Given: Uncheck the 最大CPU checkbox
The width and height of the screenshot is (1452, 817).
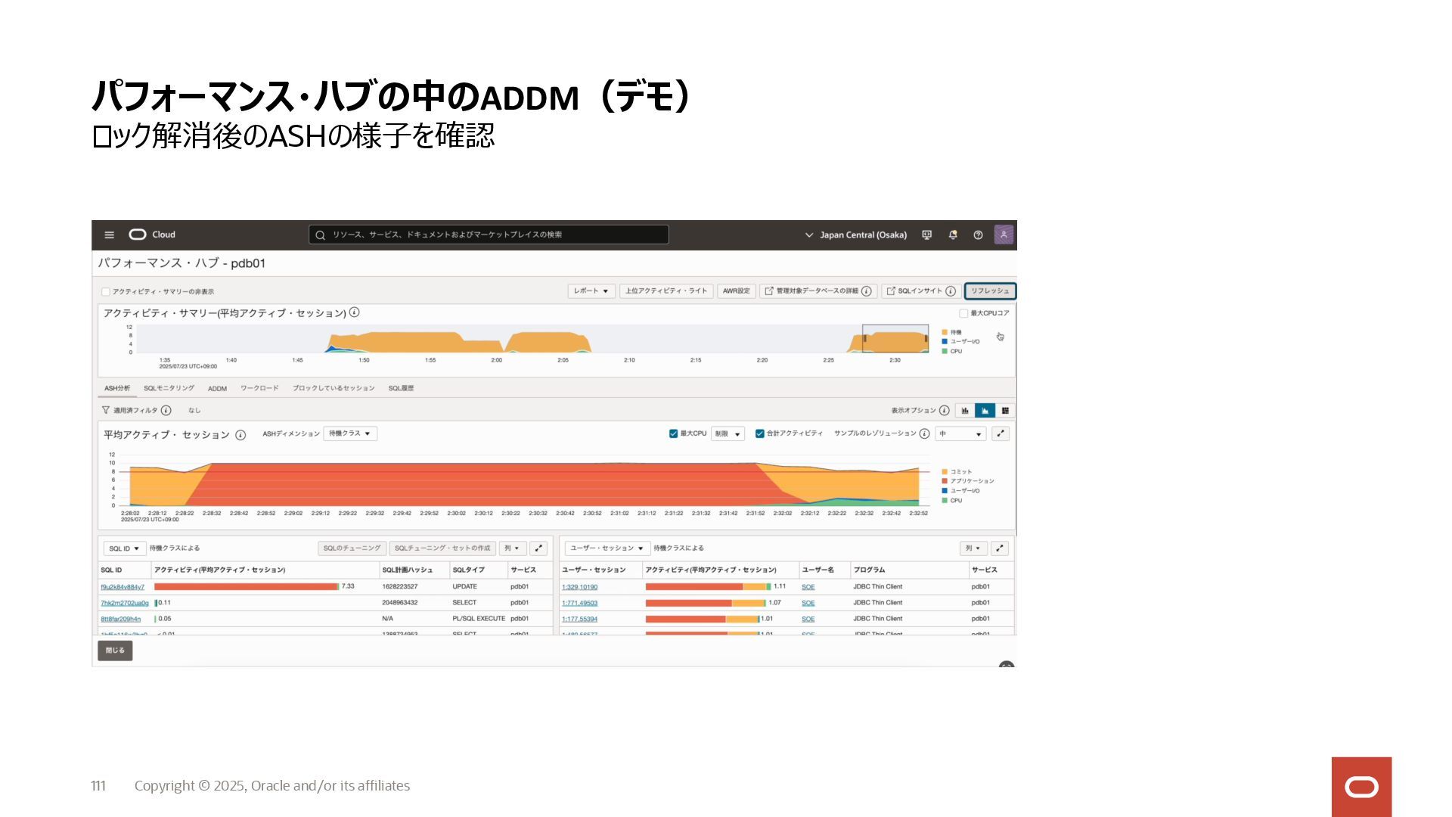Looking at the screenshot, I should (673, 434).
